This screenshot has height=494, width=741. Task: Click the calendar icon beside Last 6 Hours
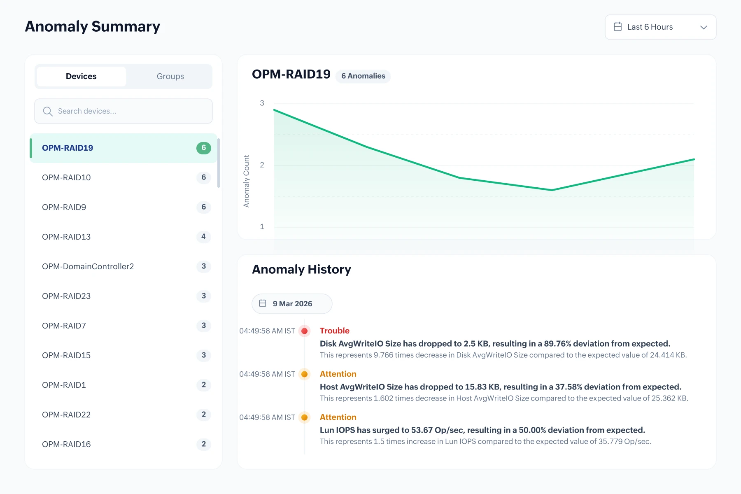pos(617,27)
